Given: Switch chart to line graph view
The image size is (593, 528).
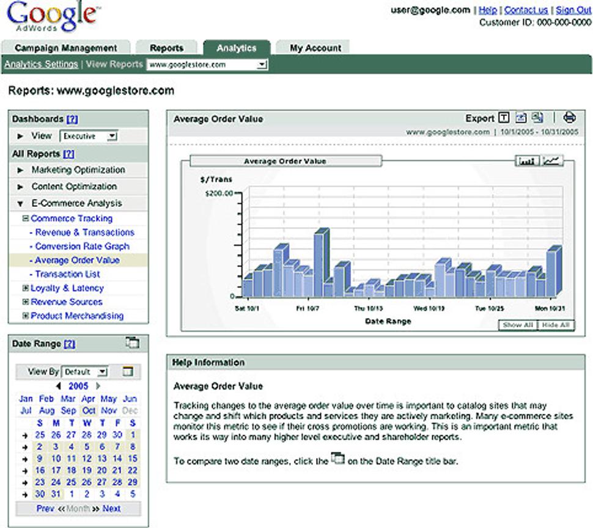Looking at the screenshot, I should [552, 161].
